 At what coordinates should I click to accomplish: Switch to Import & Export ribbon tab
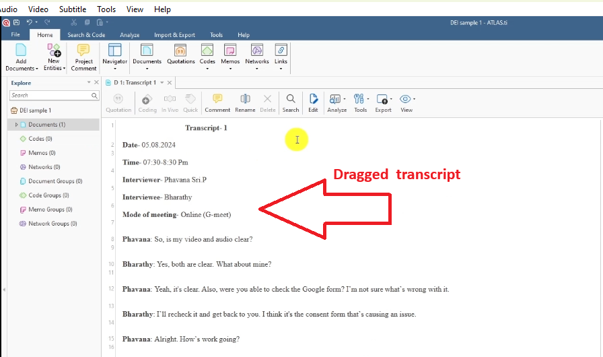pyautogui.click(x=174, y=34)
